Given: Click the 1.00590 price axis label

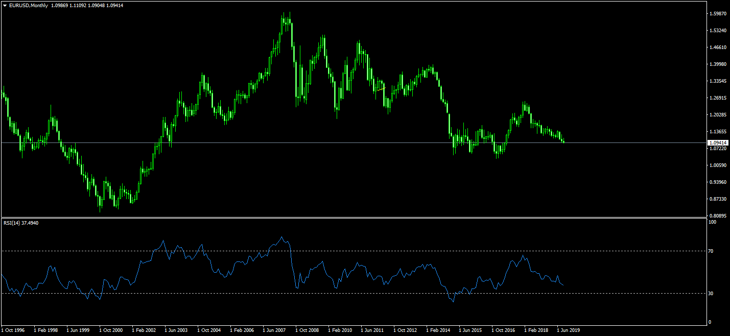Looking at the screenshot, I should click(718, 165).
